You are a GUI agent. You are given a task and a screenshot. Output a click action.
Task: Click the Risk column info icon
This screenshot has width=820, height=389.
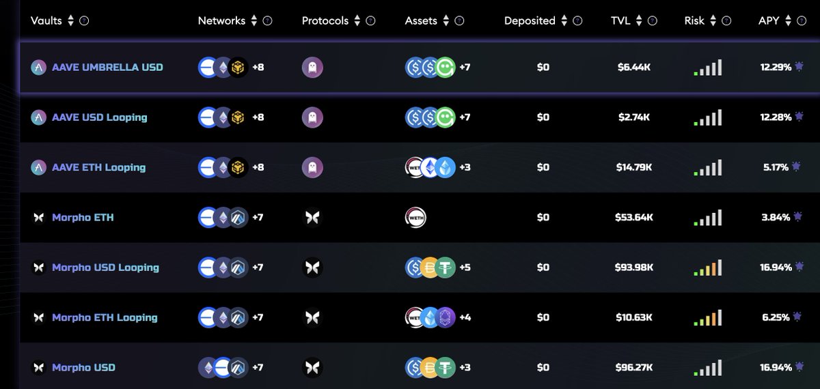pyautogui.click(x=726, y=21)
